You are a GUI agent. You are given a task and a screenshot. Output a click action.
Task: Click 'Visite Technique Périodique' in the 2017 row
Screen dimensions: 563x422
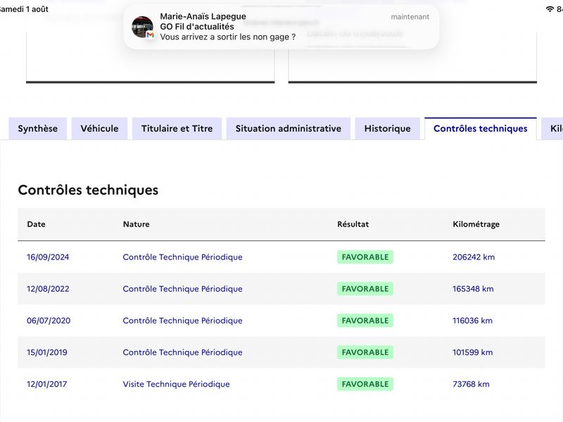coord(177,384)
